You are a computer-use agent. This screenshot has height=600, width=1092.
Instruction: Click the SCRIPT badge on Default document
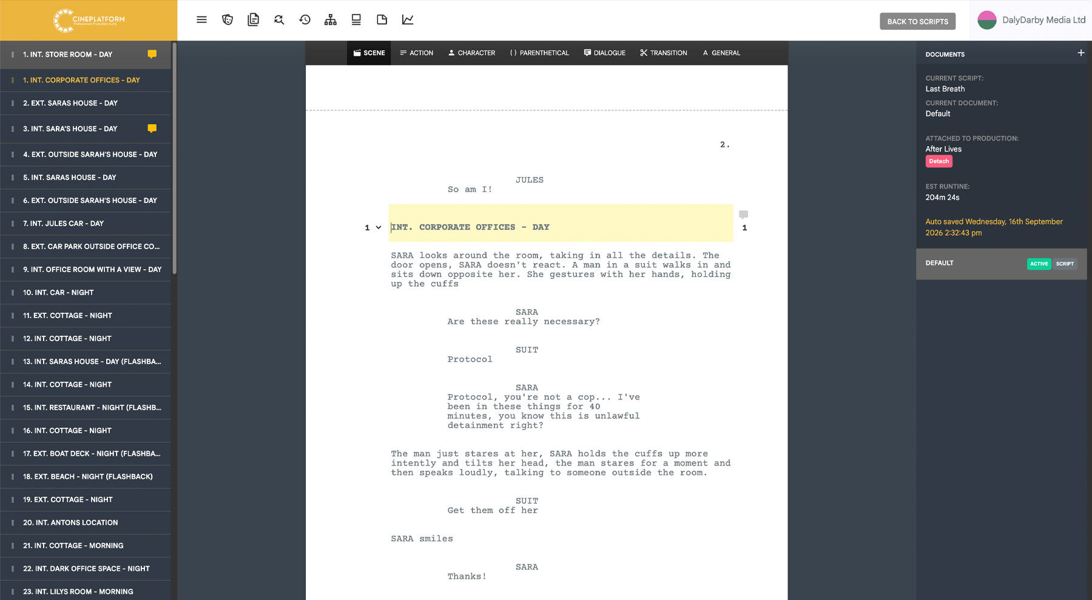tap(1065, 264)
